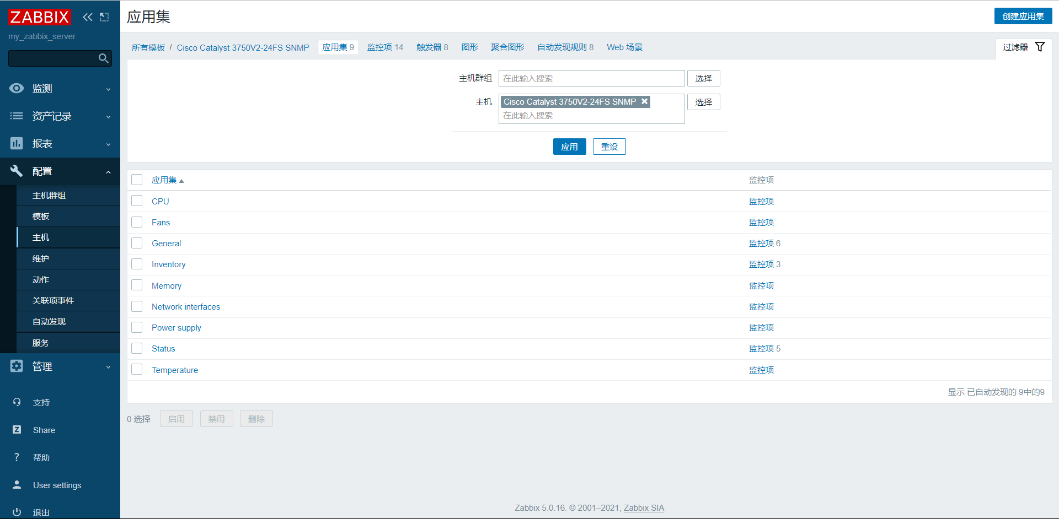Image resolution: width=1059 pixels, height=519 pixels.
Task: Check the Temperature application checkbox
Action: coord(137,369)
